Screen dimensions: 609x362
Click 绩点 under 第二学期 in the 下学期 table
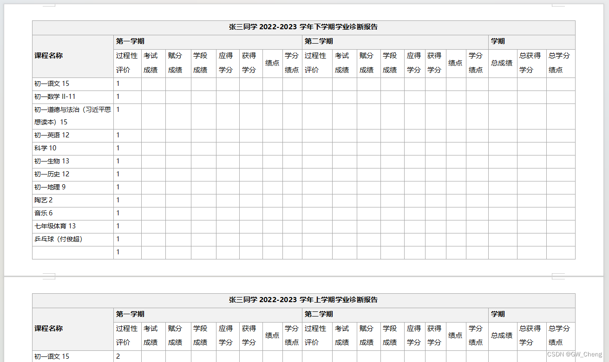coord(455,63)
